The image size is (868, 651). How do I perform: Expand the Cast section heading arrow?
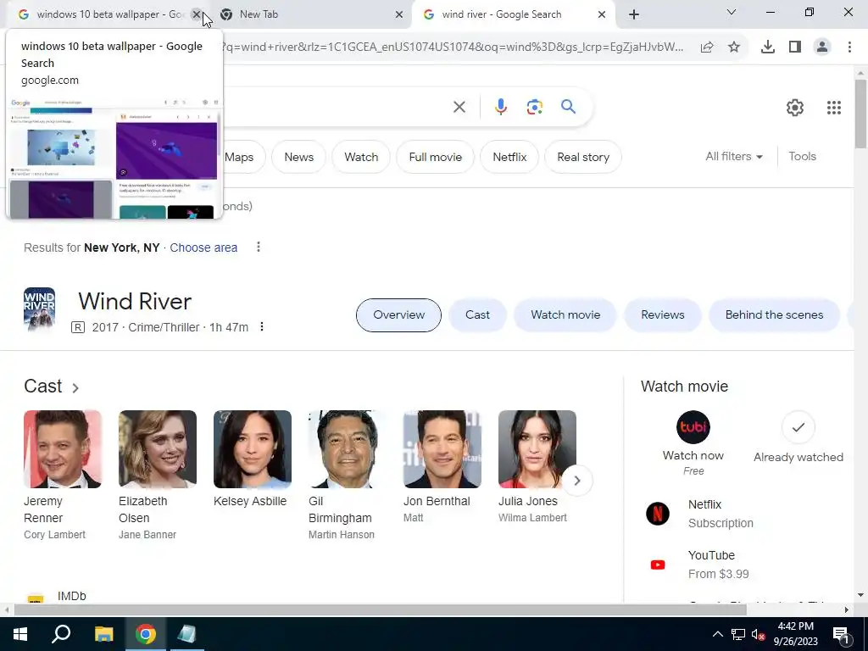coord(75,388)
